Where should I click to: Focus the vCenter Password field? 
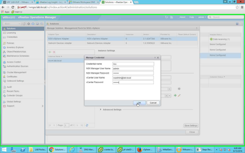pyautogui.click(x=133, y=82)
